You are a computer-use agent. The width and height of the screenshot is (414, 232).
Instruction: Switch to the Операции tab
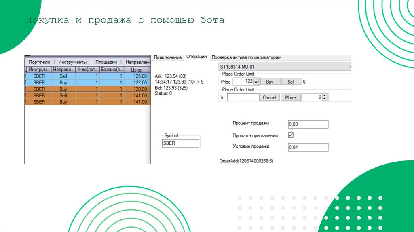click(196, 57)
